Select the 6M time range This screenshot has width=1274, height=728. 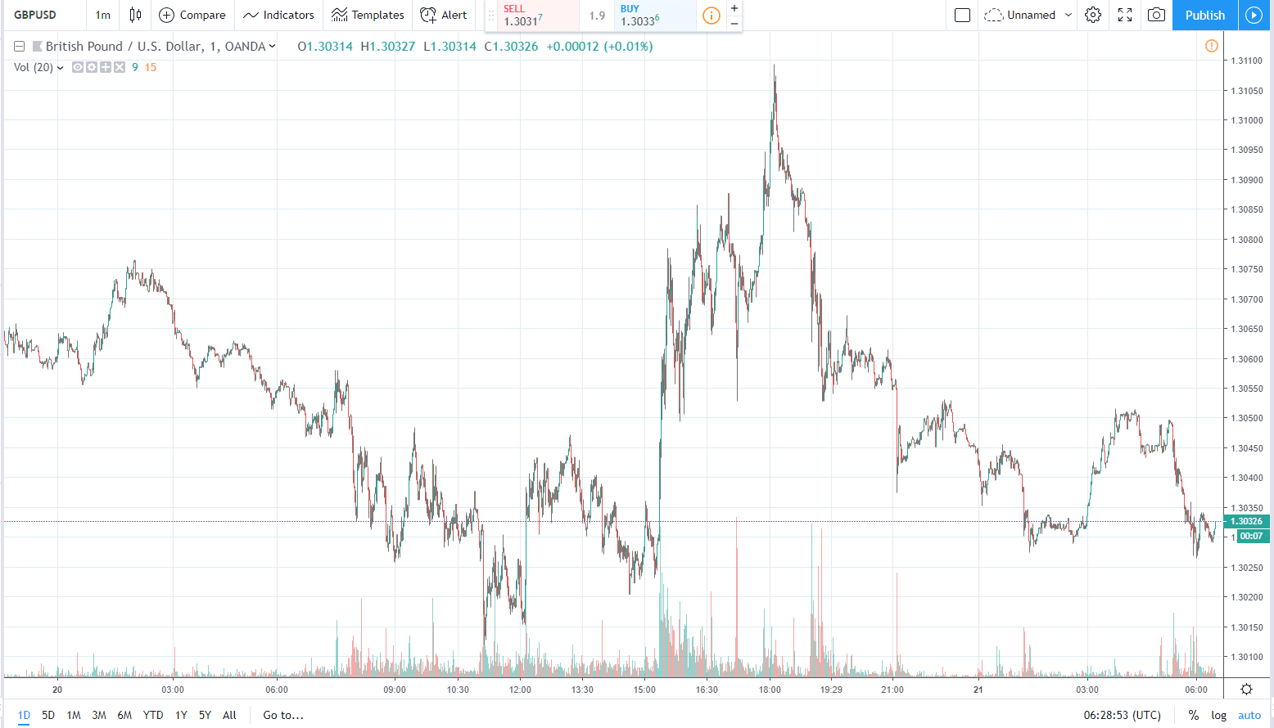coord(124,715)
